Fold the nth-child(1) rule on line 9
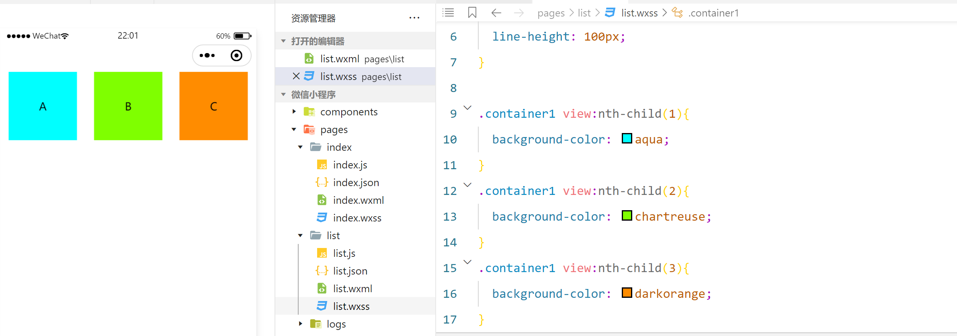Viewport: 957px width, 336px height. tap(467, 108)
